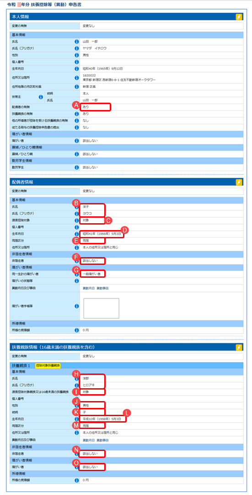Show info for 性別 in 本人情報
Image resolution: width=252 pixels, height=495 pixels.
76,55
